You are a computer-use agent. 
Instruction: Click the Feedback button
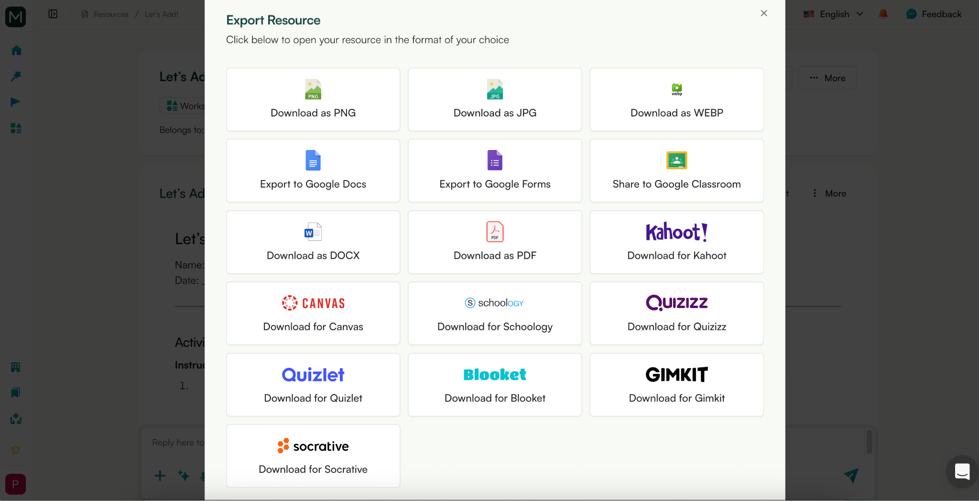pos(934,14)
